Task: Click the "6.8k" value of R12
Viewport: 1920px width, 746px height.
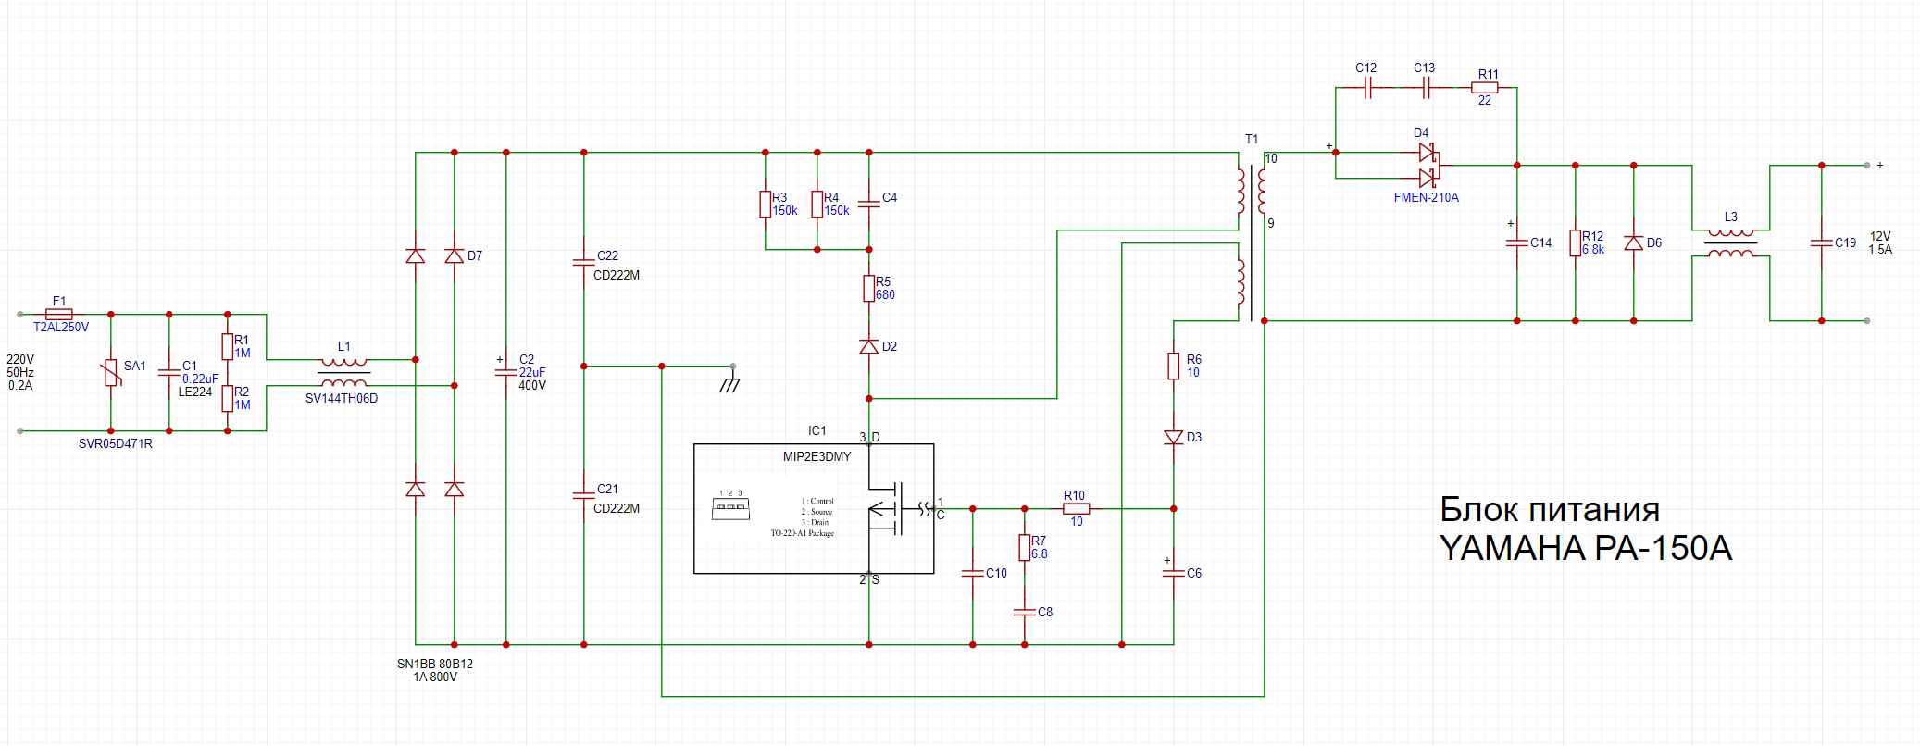Action: coord(1593,249)
